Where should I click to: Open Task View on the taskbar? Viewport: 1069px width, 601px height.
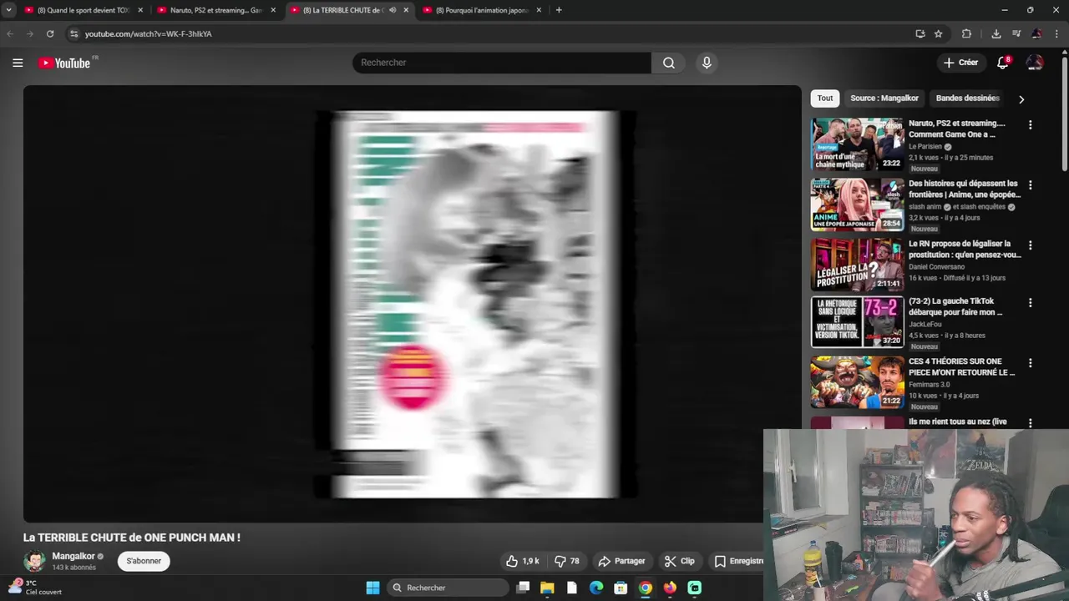[523, 588]
